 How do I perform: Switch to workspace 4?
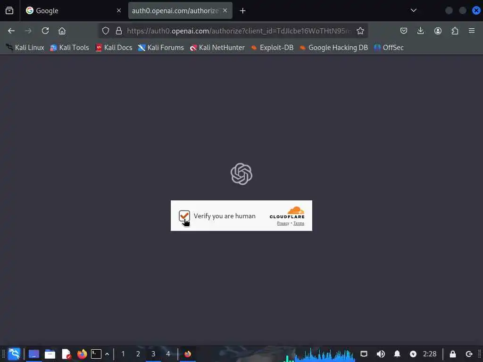click(168, 354)
